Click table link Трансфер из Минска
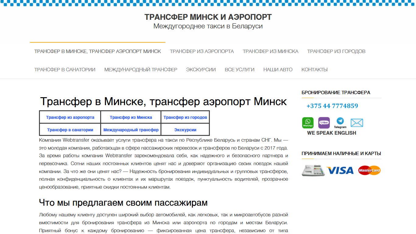 (131, 117)
